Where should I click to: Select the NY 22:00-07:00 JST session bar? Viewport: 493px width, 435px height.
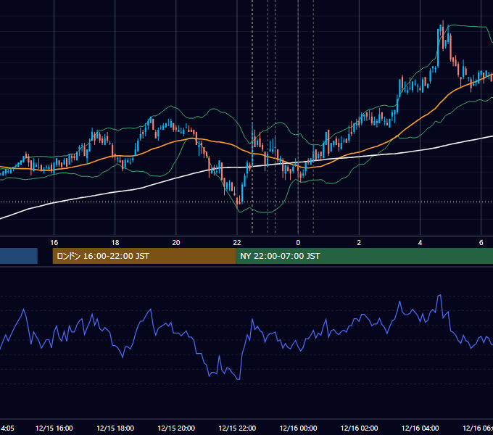click(x=364, y=256)
